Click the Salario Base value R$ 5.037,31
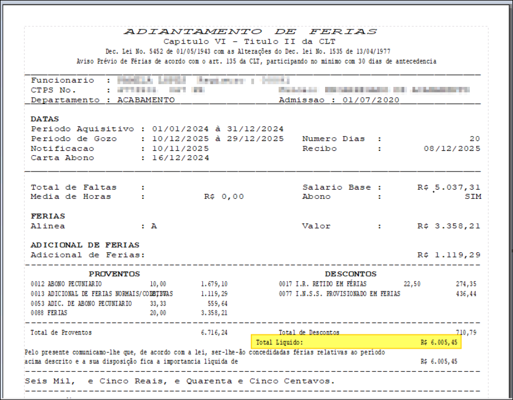Viewport: 513px width, 400px height. coord(449,187)
